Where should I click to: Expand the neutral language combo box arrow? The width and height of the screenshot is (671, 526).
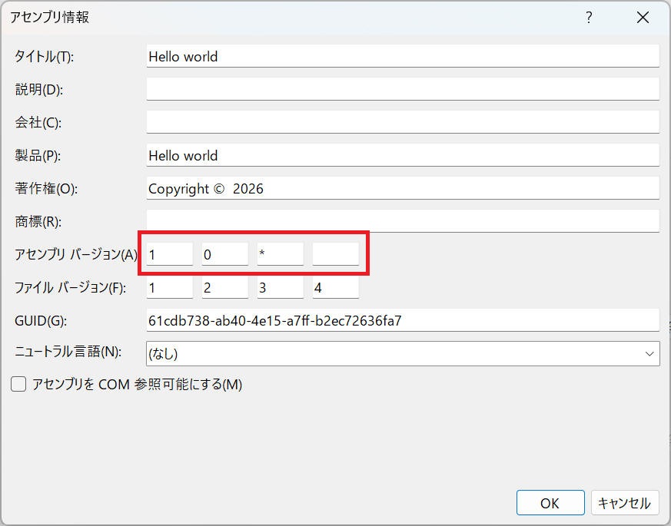point(650,353)
